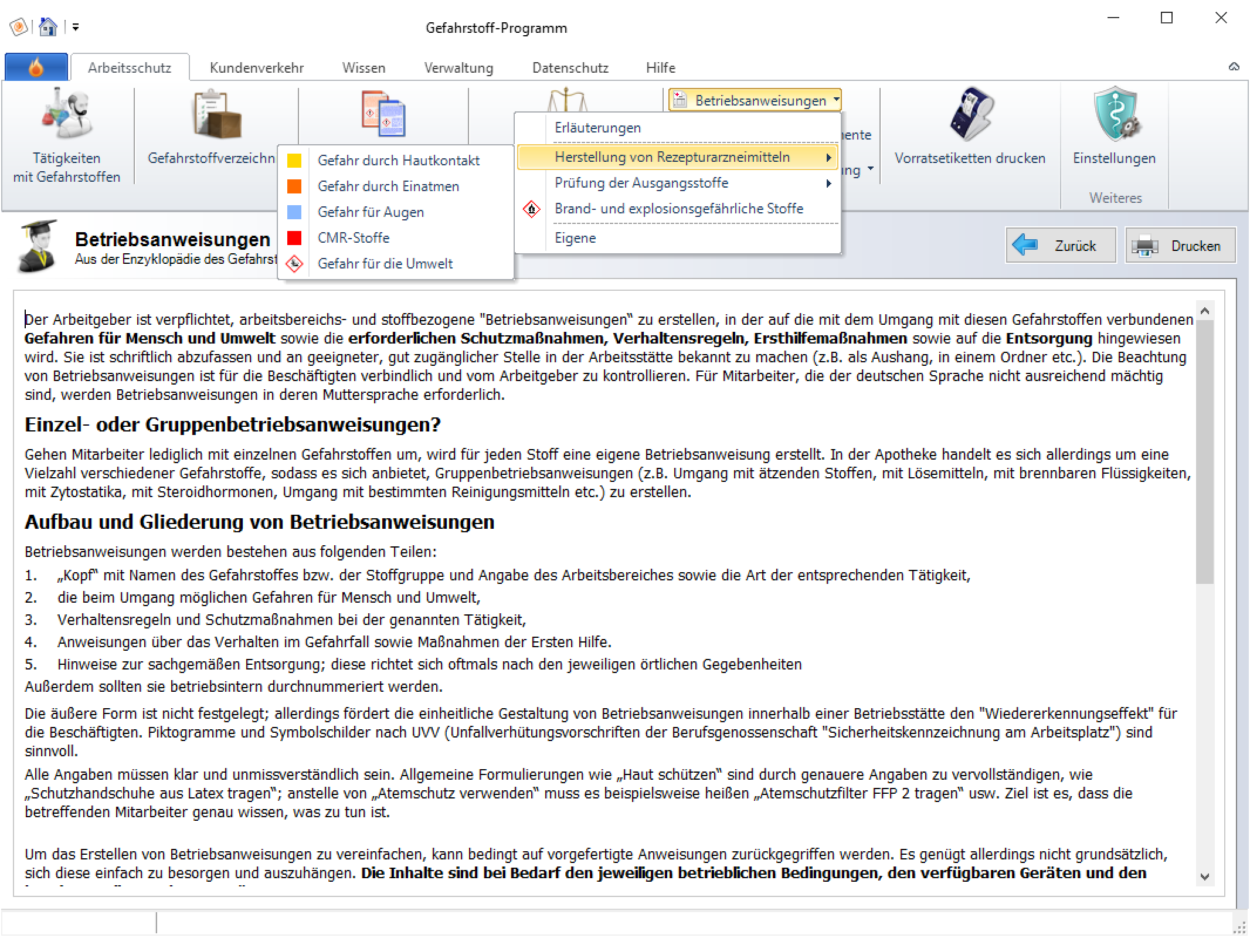Switch to the Hilfe tab
Viewport: 1250px width, 938px height.
click(661, 68)
